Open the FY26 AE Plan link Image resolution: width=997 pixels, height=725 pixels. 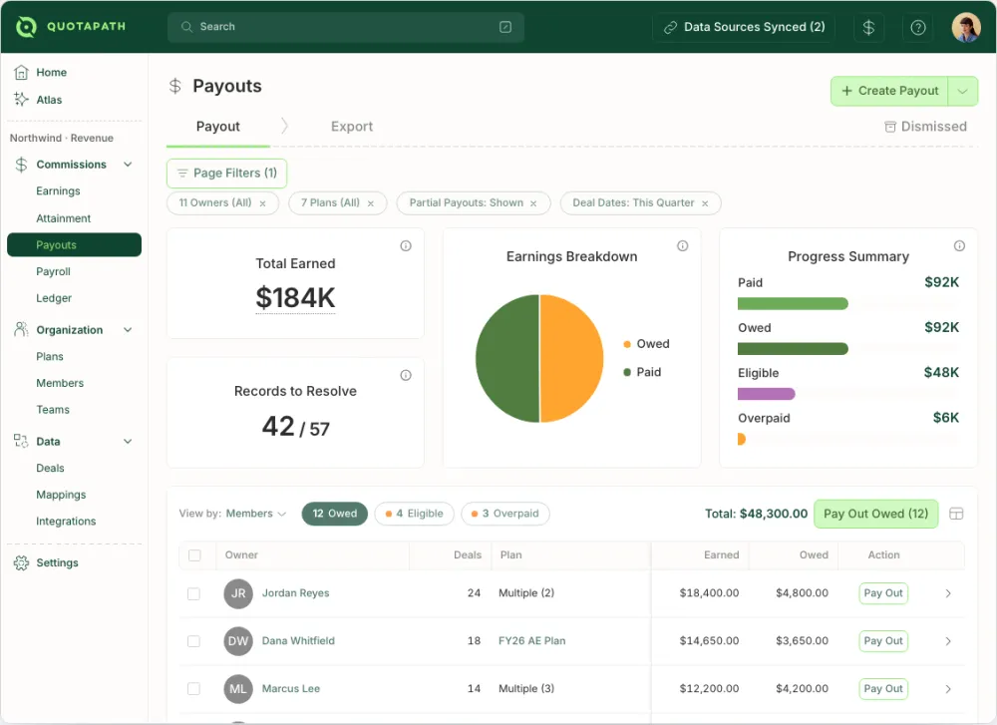click(531, 641)
